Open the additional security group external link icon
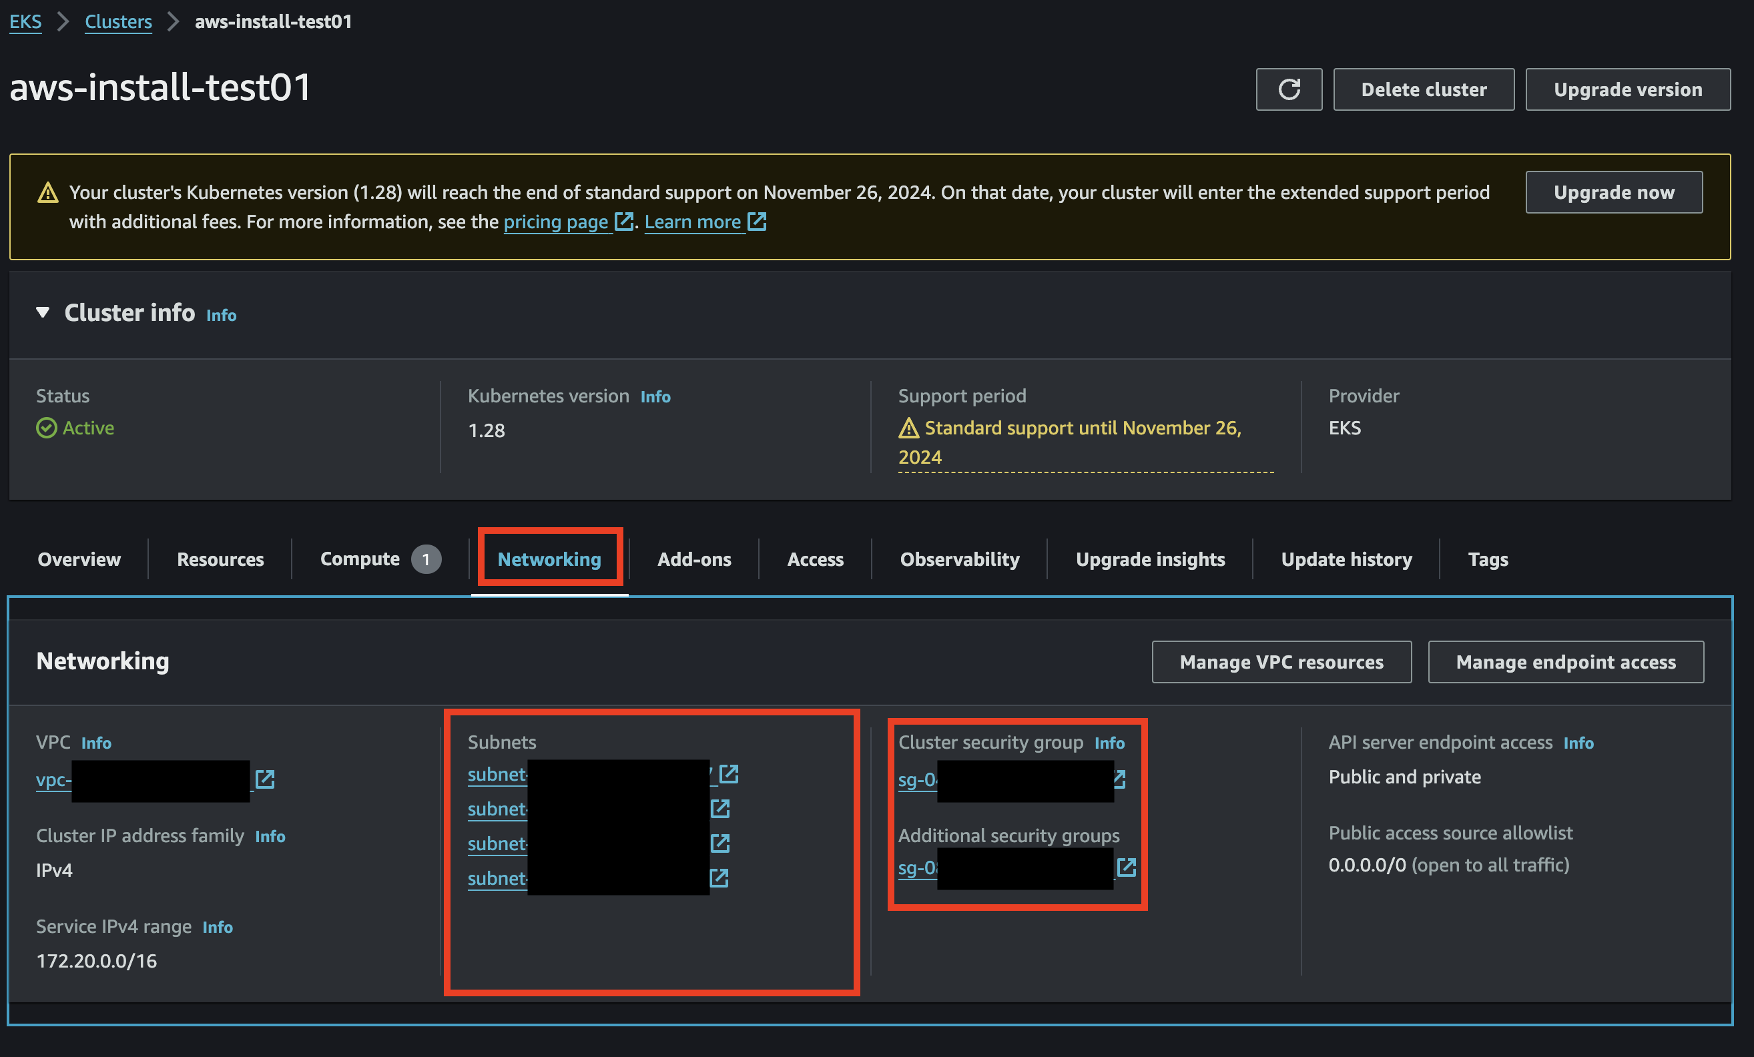Screen dimensions: 1754x1057 pos(1126,867)
